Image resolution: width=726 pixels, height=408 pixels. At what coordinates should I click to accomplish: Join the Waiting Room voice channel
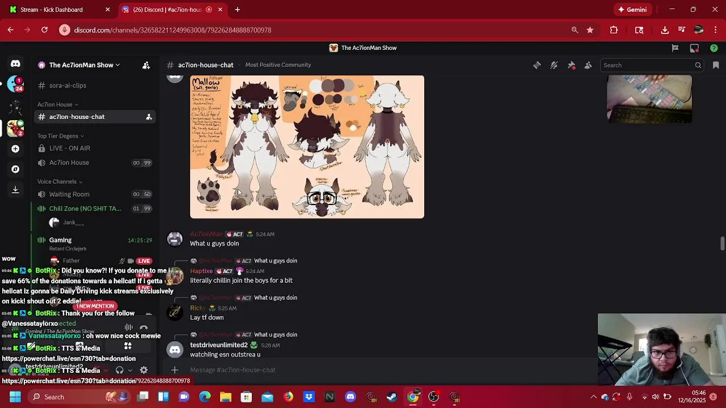click(69, 194)
